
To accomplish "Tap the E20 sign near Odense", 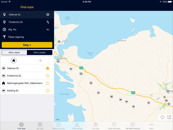I will click(x=133, y=93).
